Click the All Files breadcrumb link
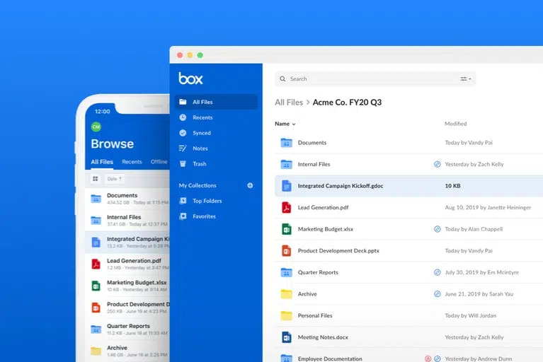The width and height of the screenshot is (543, 362). [x=289, y=103]
